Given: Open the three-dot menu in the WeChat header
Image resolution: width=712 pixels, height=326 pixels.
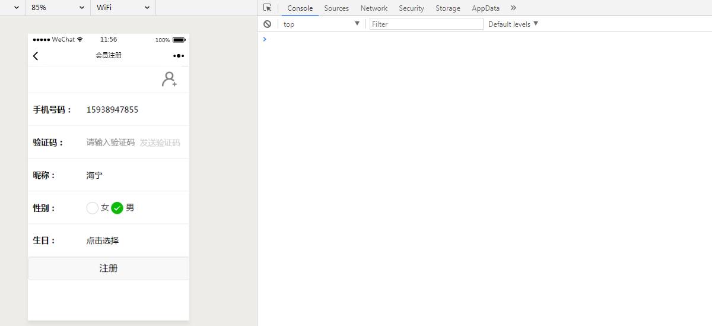Looking at the screenshot, I should pyautogui.click(x=179, y=56).
